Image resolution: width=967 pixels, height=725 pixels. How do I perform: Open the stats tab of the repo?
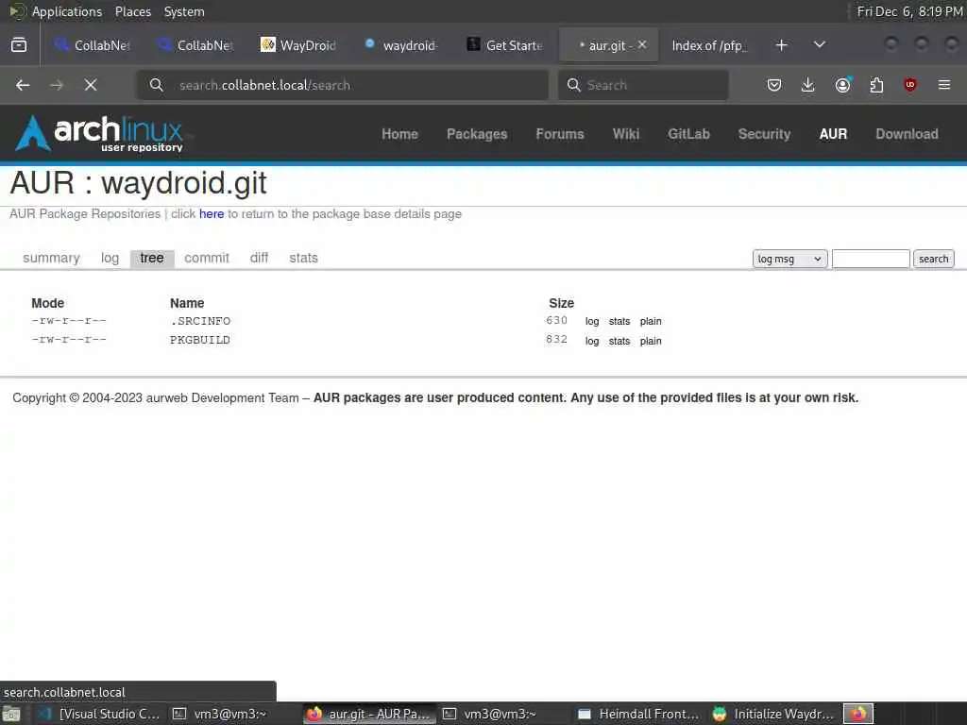303,258
